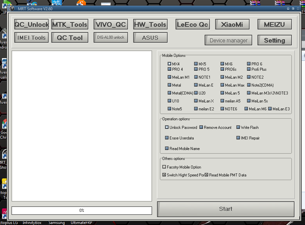
Task: Open InfinityBox desktop shortcut
Action: 32,223
